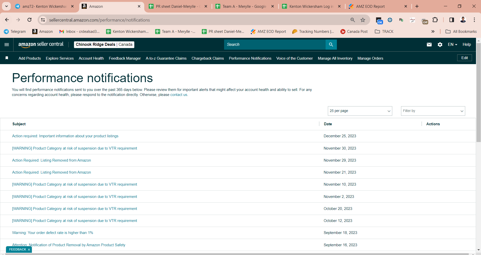Viewport: 481px width, 255px height.
Task: Open Voice of the Customer page
Action: pyautogui.click(x=295, y=58)
